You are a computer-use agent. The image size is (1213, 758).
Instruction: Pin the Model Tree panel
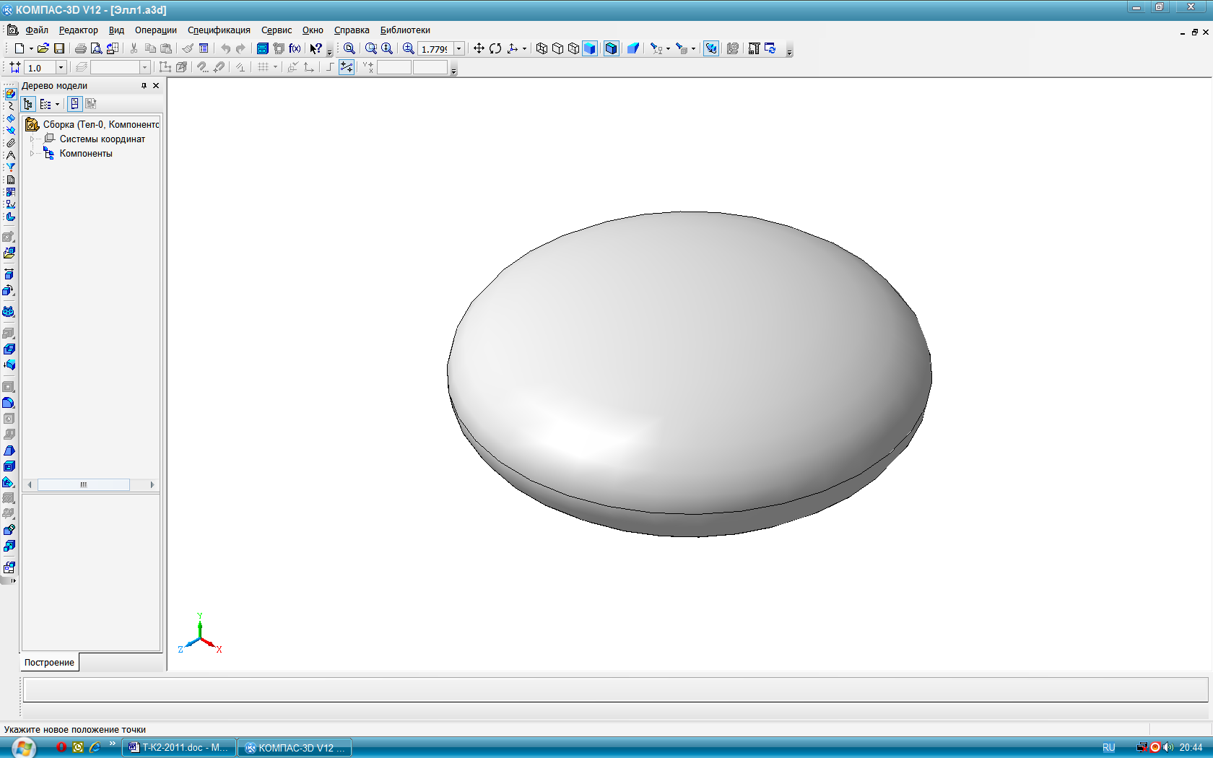[144, 85]
